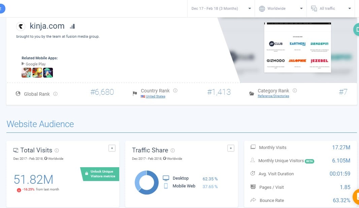The image size is (359, 208).
Task: Expand the Total Visits widget with plus button
Action: click(112, 148)
